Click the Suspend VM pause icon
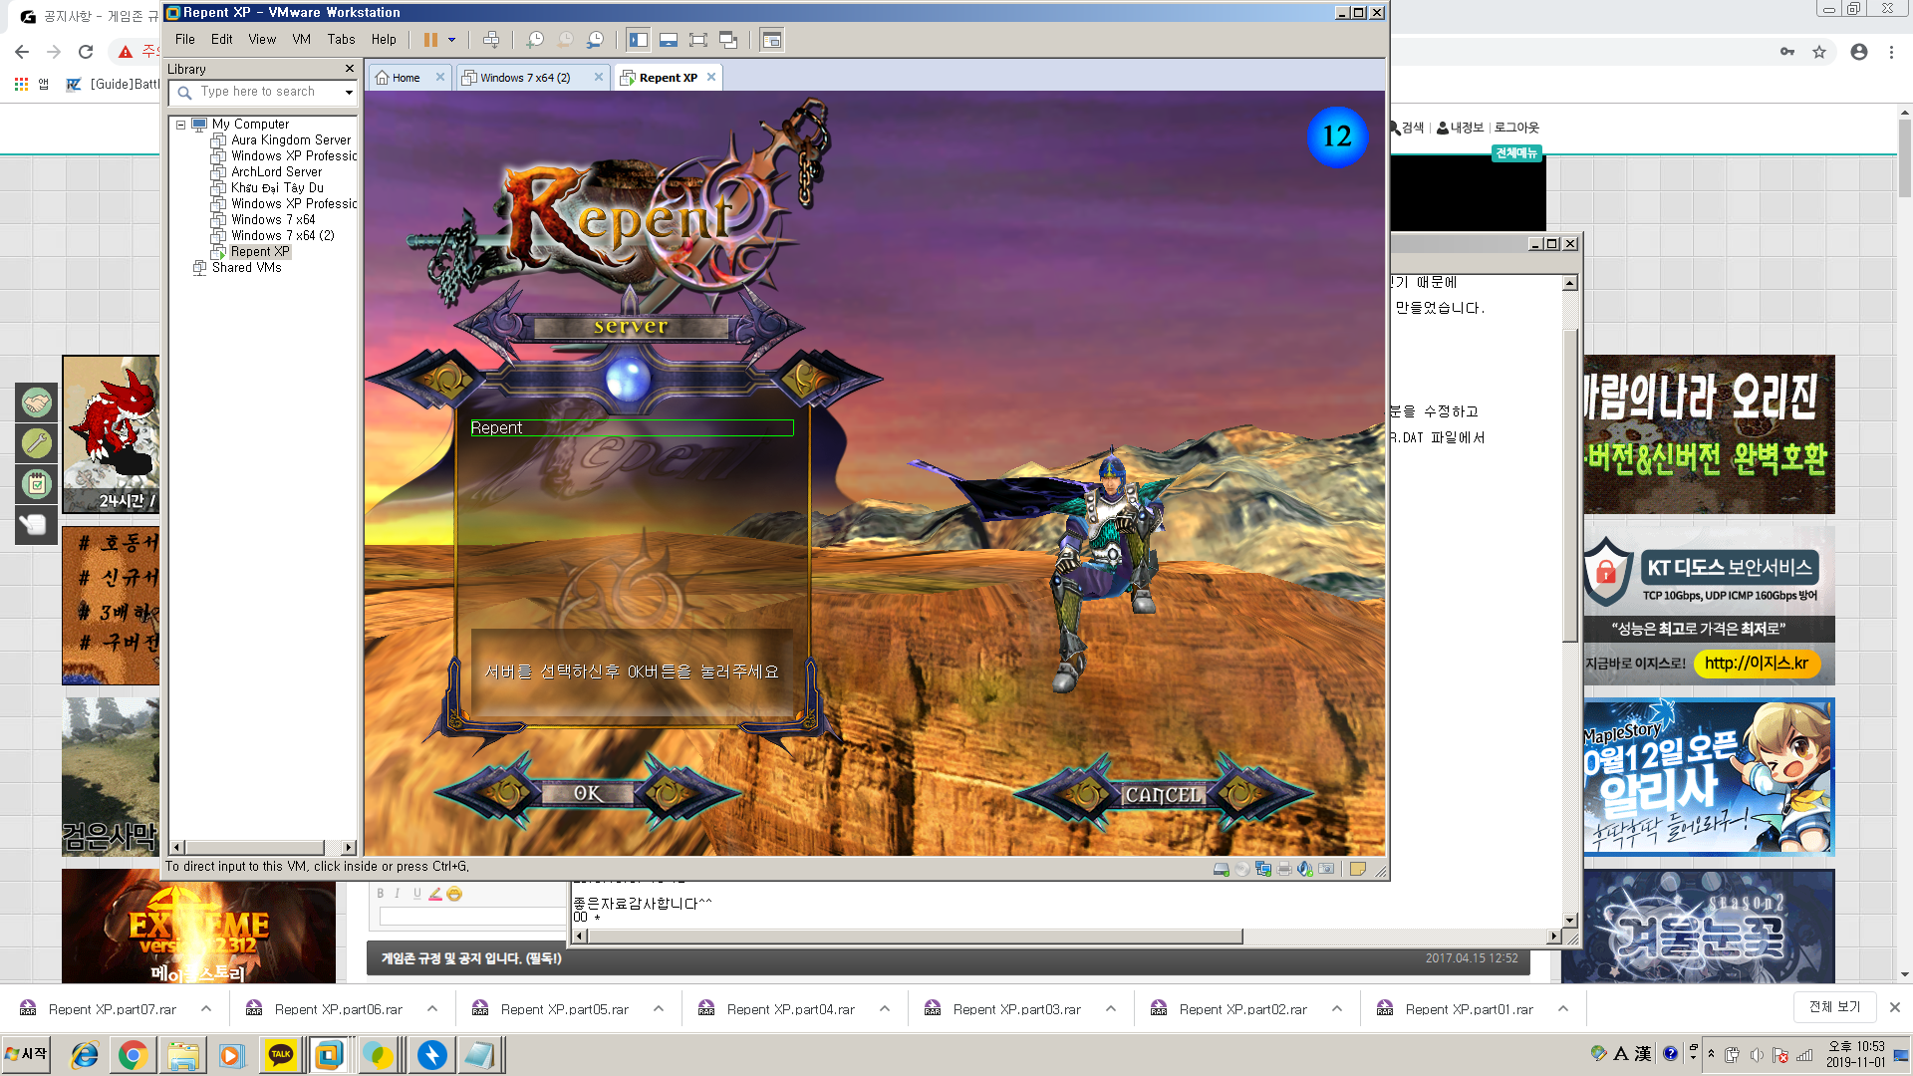1913x1076 pixels. click(x=429, y=40)
